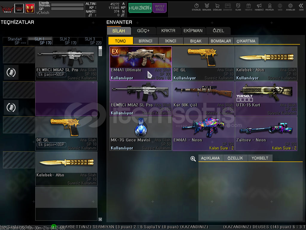
Task: Click the empty second equipment slot
Action: (66, 98)
